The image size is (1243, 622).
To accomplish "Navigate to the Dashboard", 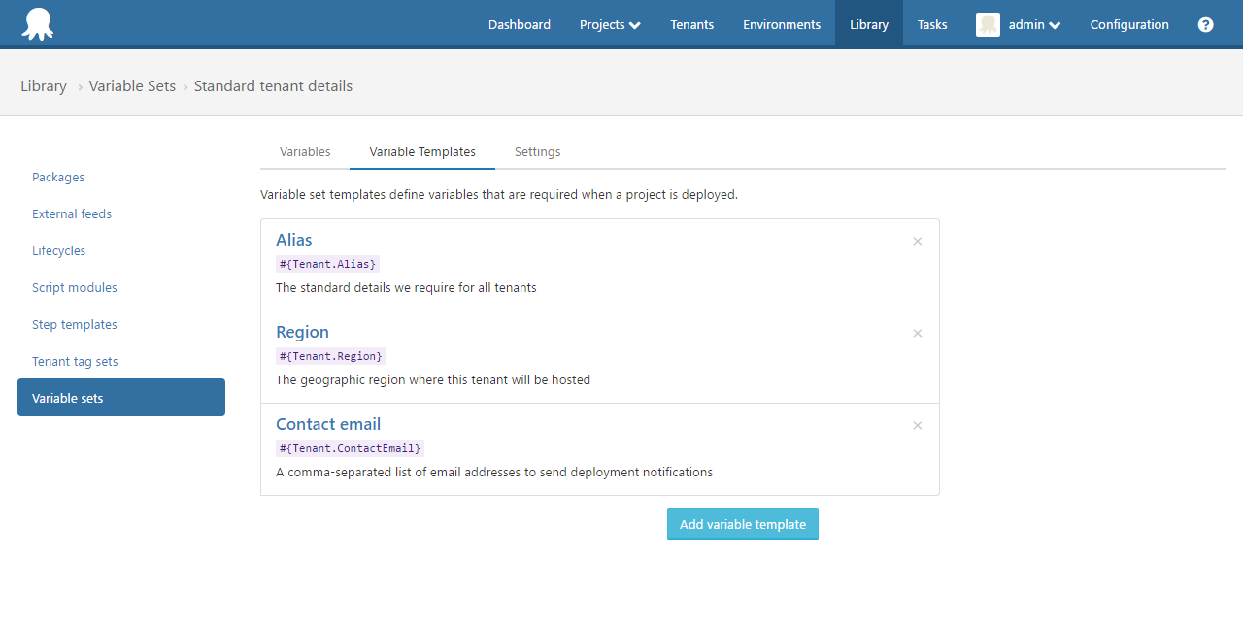I will (x=519, y=24).
